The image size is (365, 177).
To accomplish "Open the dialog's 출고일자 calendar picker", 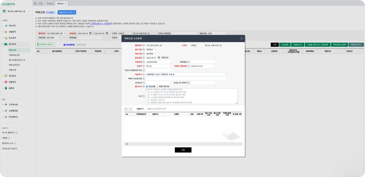I will (x=159, y=58).
